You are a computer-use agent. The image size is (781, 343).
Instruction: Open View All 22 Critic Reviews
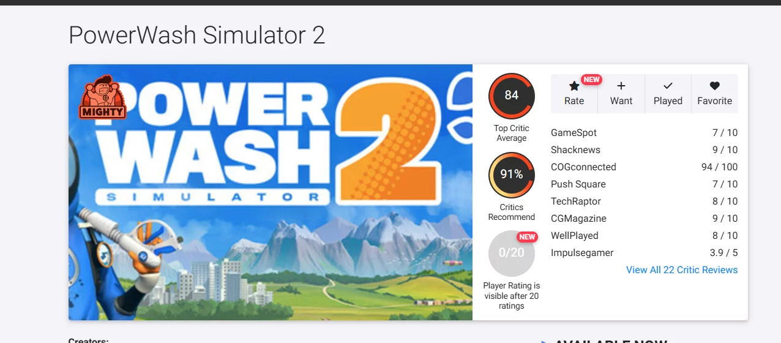pos(682,270)
